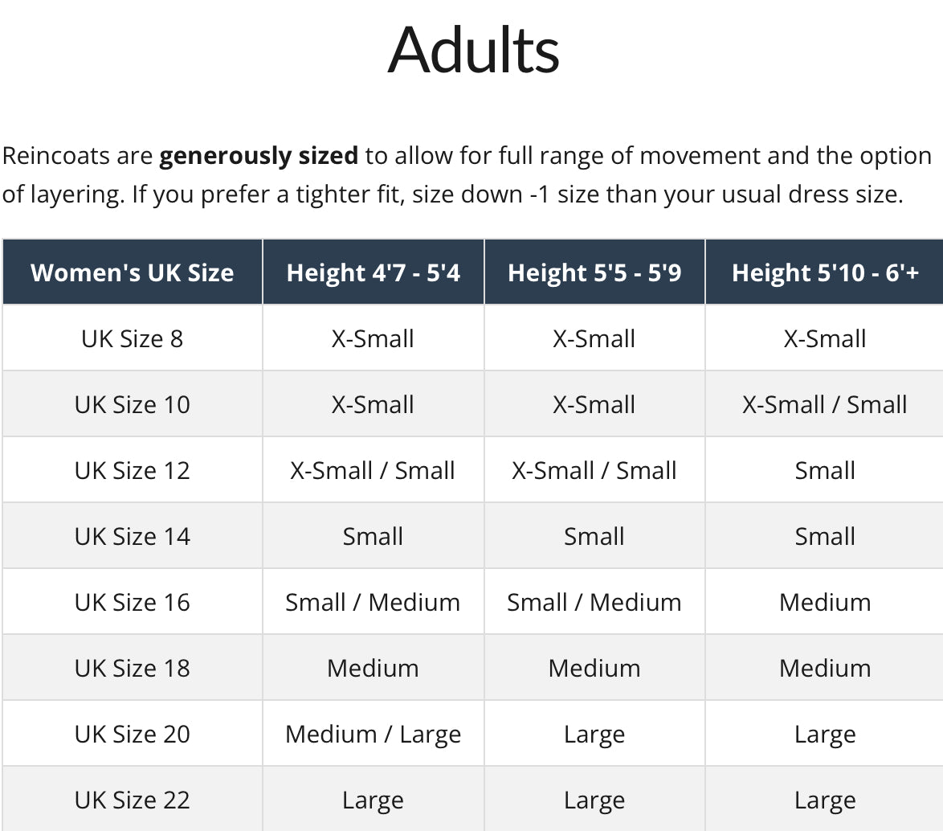Click the "Height 4'7 - 5'4" column header
This screenshot has height=831, width=943.
(x=373, y=272)
